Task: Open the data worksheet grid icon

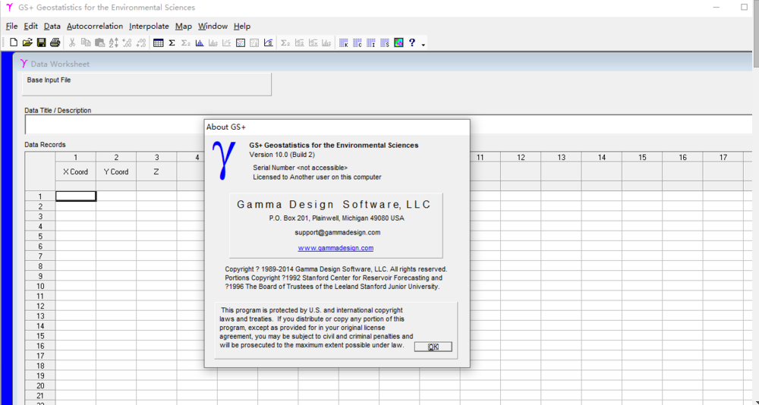Action: pyautogui.click(x=159, y=42)
